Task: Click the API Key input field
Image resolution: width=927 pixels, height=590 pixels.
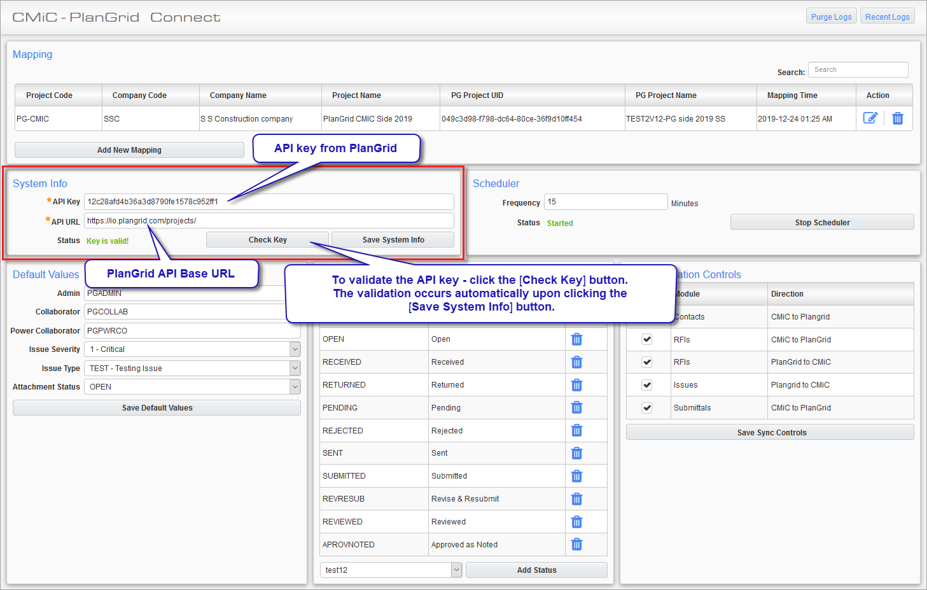Action: tap(268, 202)
